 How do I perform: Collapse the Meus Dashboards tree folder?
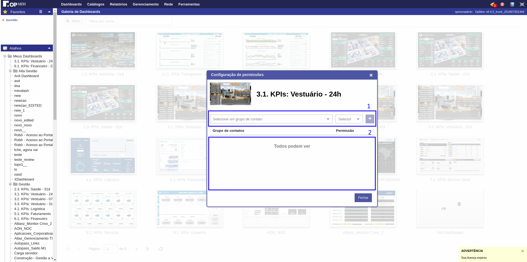coord(5,56)
